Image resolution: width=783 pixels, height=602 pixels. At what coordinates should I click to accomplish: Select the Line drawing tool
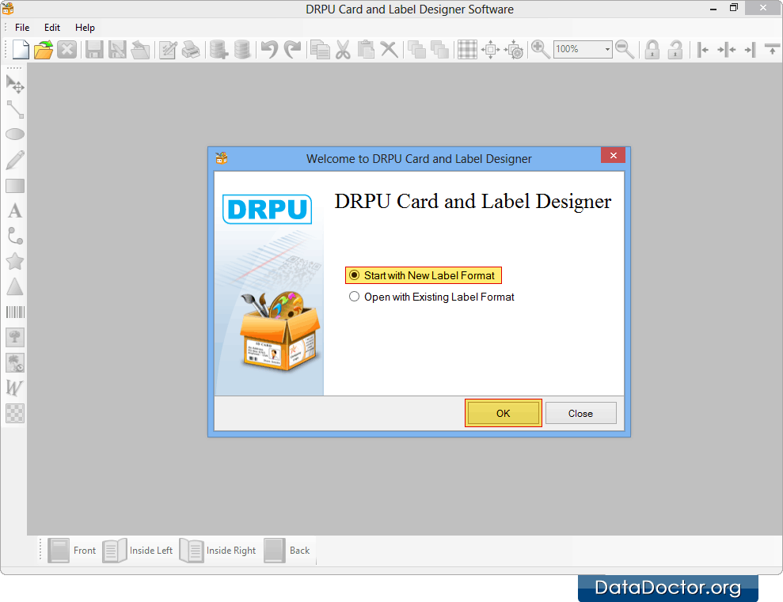tap(15, 109)
